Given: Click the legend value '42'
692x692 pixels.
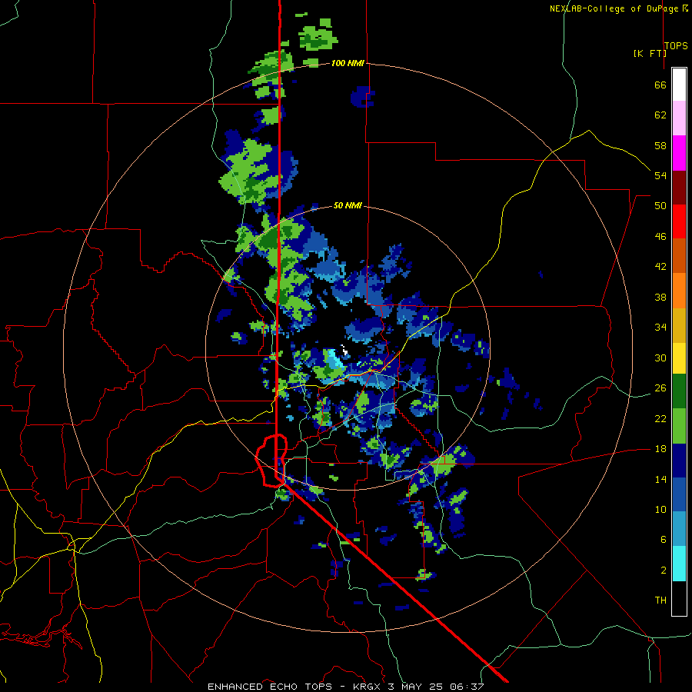Looking at the screenshot, I should pyautogui.click(x=660, y=267).
